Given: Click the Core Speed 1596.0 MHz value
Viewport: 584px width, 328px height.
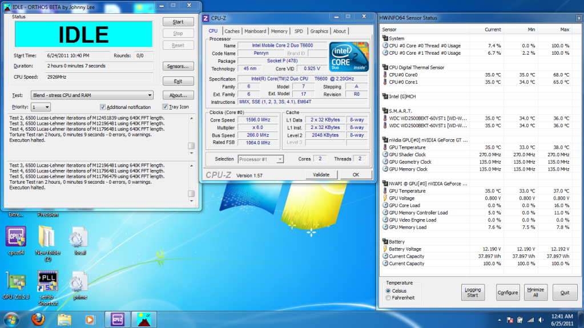Looking at the screenshot, I should [x=257, y=120].
